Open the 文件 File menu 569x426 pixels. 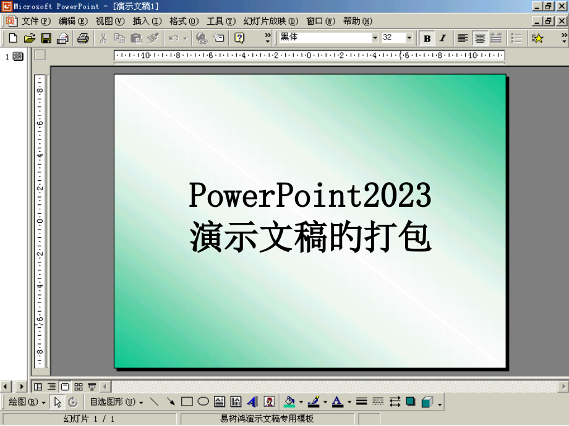[36, 22]
